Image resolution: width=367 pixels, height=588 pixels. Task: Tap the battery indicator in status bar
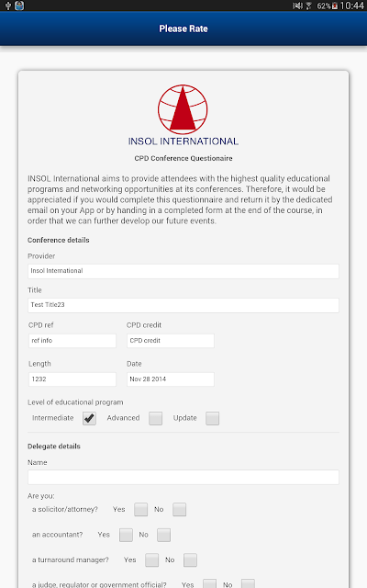pos(335,6)
